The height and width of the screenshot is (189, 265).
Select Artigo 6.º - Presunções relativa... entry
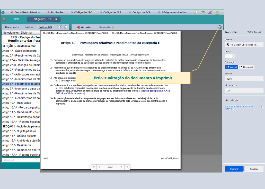[21, 84]
